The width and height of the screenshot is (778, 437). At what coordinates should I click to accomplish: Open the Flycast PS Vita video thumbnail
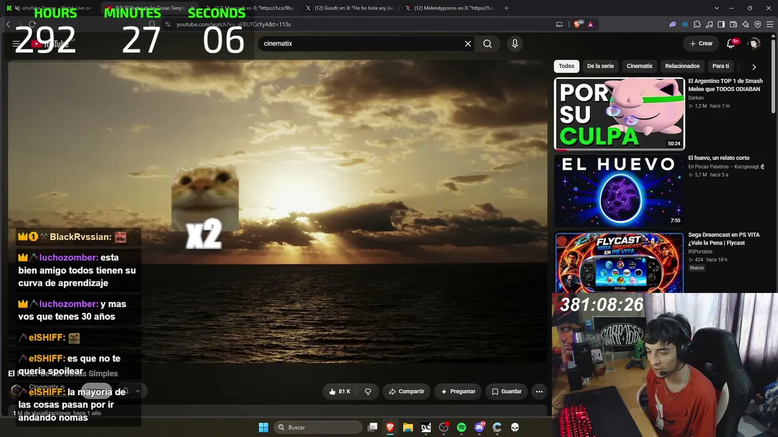[619, 263]
